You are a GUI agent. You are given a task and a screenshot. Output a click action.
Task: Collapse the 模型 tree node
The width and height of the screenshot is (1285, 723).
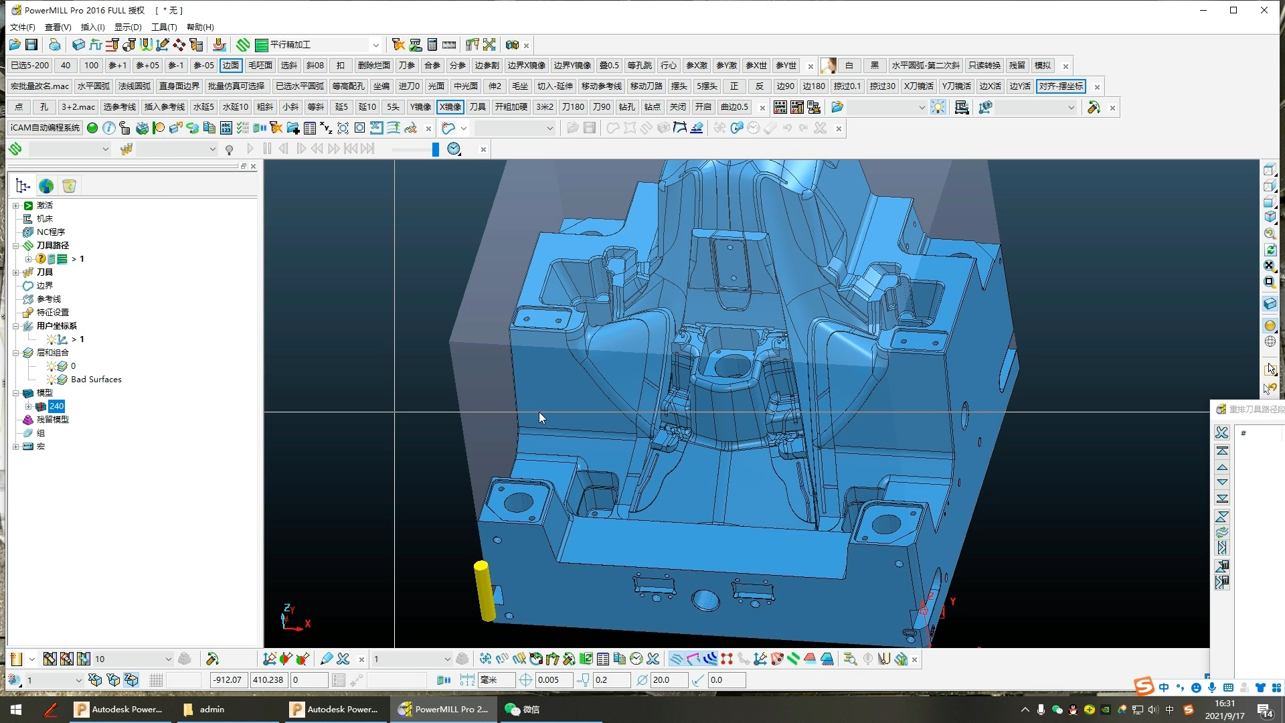pyautogui.click(x=16, y=393)
